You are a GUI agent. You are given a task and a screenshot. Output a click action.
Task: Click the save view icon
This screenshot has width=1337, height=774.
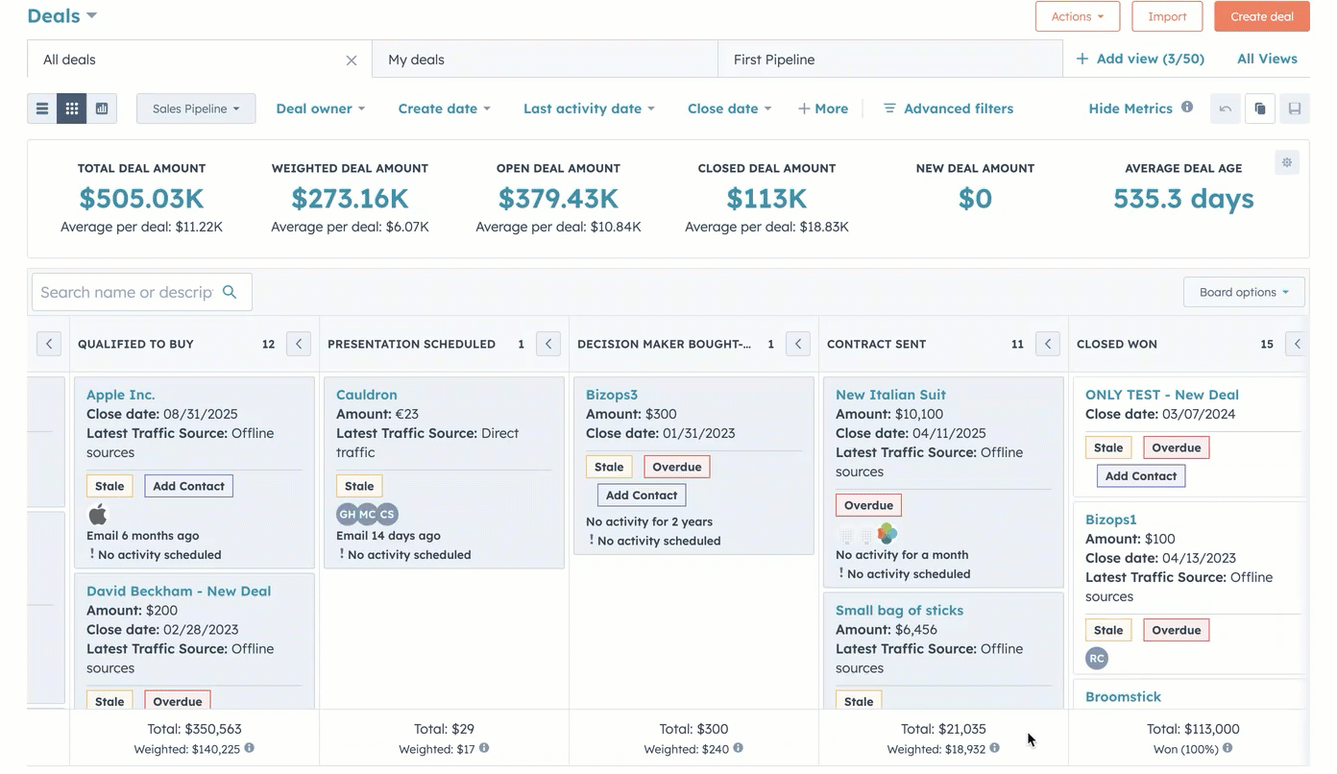(1295, 109)
